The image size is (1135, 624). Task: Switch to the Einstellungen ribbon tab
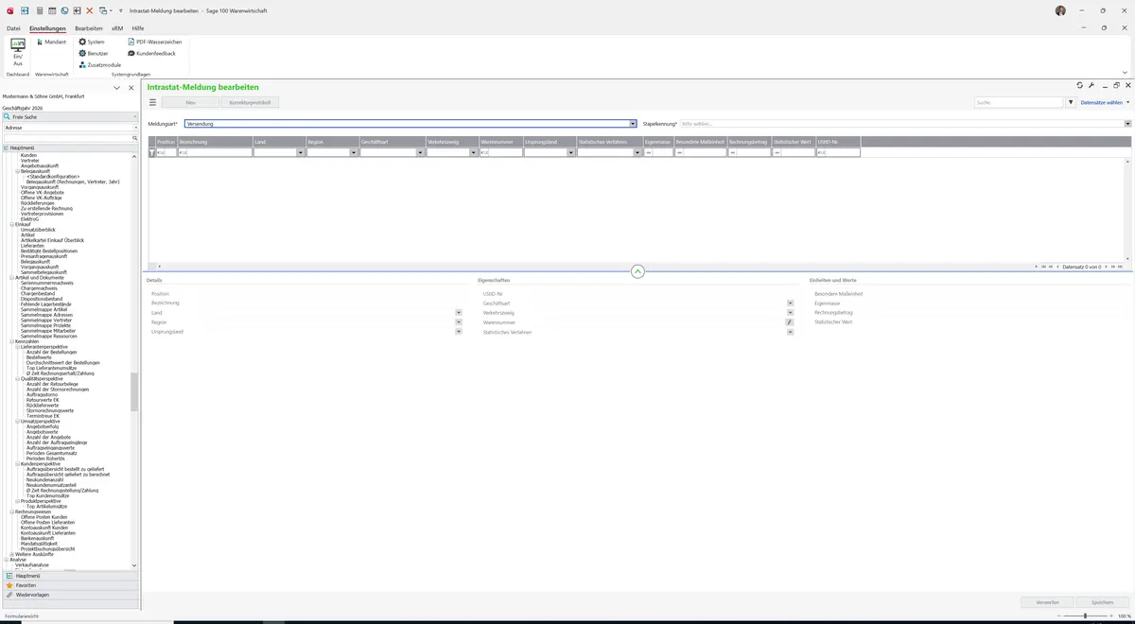(x=47, y=28)
